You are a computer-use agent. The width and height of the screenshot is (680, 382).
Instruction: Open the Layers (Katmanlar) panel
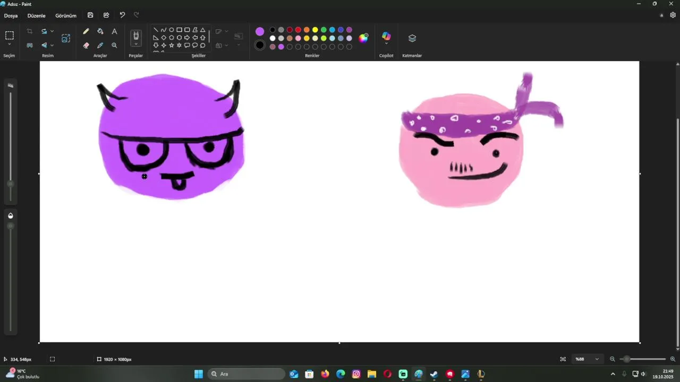point(412,38)
